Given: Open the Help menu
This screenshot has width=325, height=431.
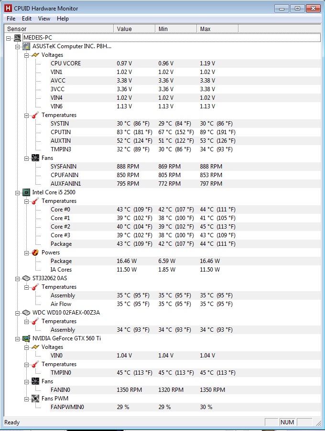Looking at the screenshot, I should point(63,19).
